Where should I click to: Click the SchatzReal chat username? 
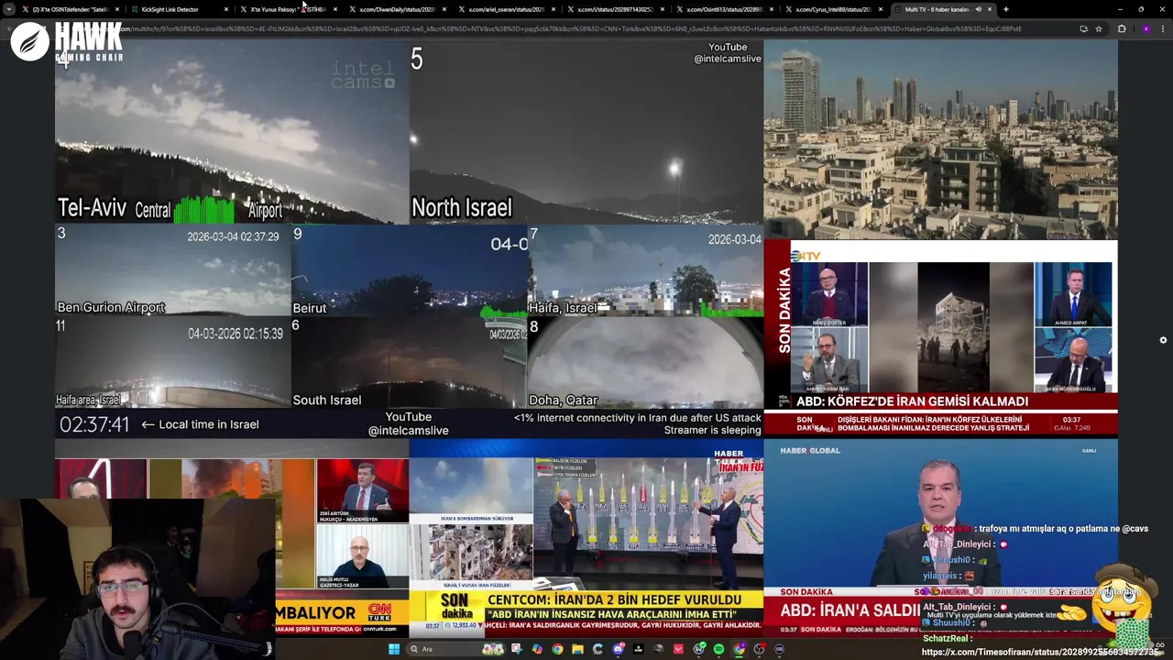(x=947, y=638)
